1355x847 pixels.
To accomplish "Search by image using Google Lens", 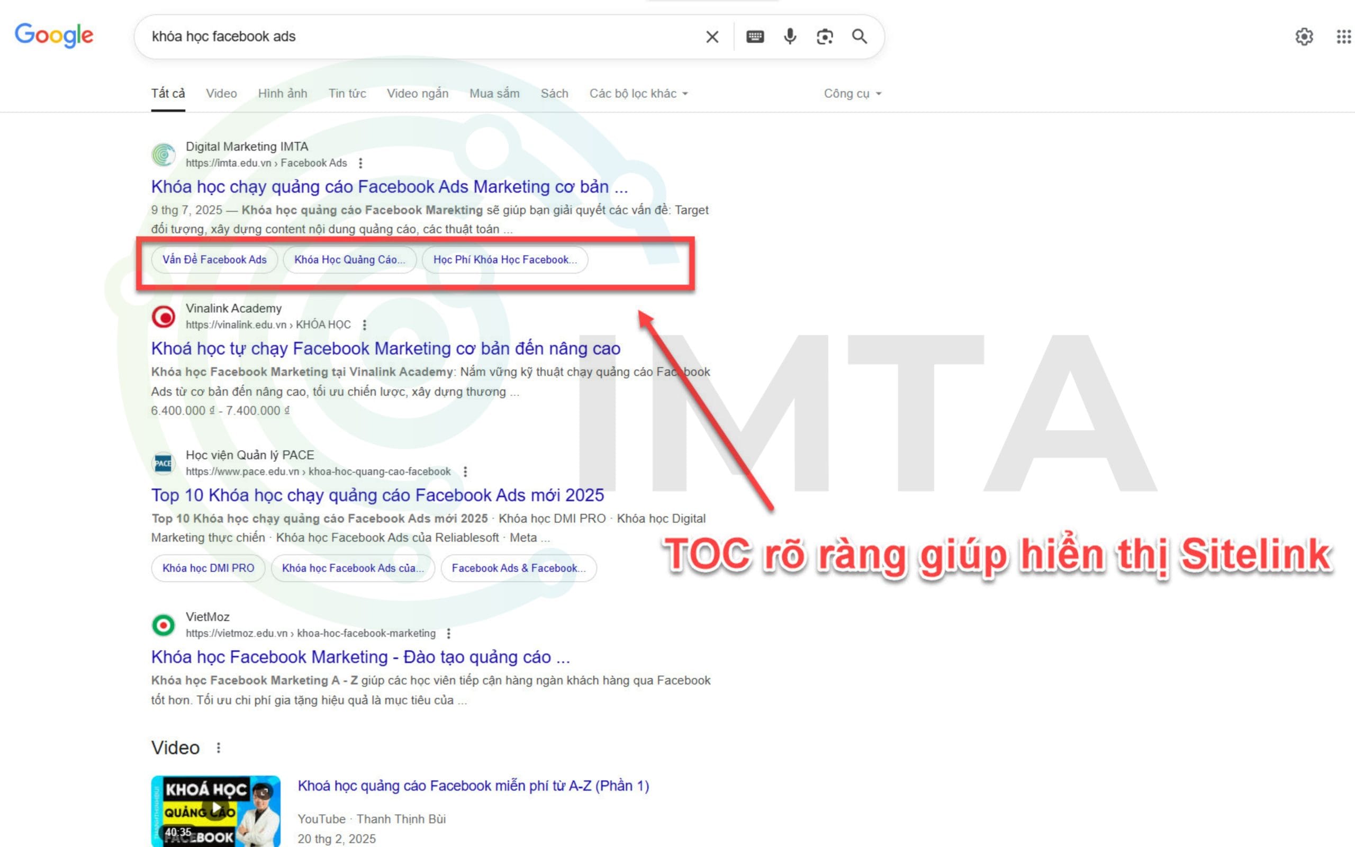I will (824, 37).
